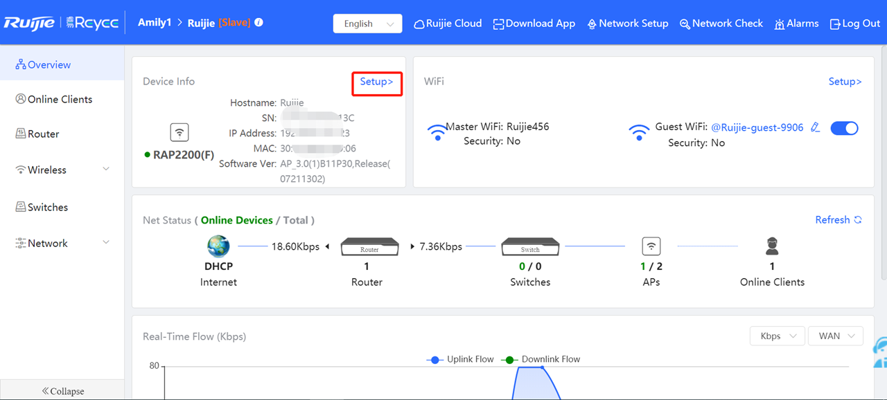
Task: Click the Switch device icon
Action: pyautogui.click(x=530, y=247)
